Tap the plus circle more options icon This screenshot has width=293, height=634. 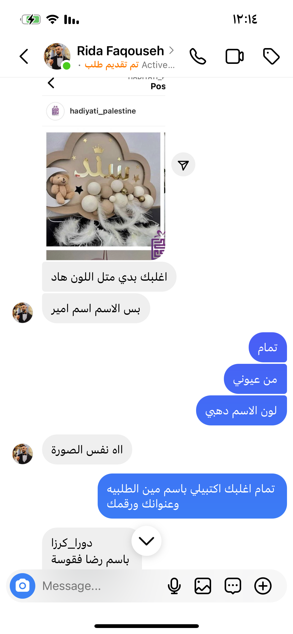pyautogui.click(x=263, y=586)
